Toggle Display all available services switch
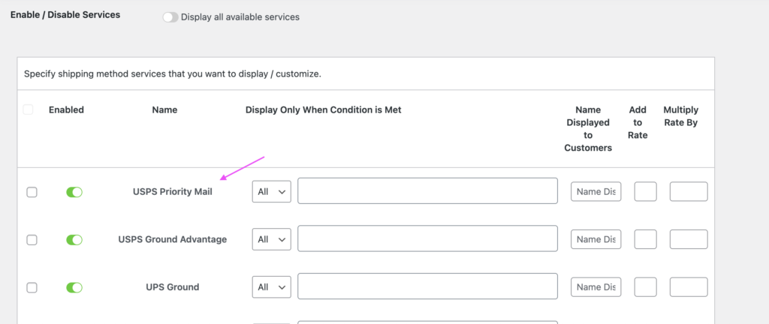The width and height of the screenshot is (769, 324). 170,17
